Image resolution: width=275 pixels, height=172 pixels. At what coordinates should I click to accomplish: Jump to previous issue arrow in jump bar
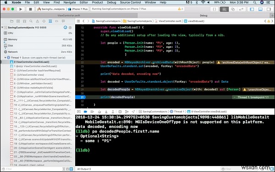click(x=265, y=21)
